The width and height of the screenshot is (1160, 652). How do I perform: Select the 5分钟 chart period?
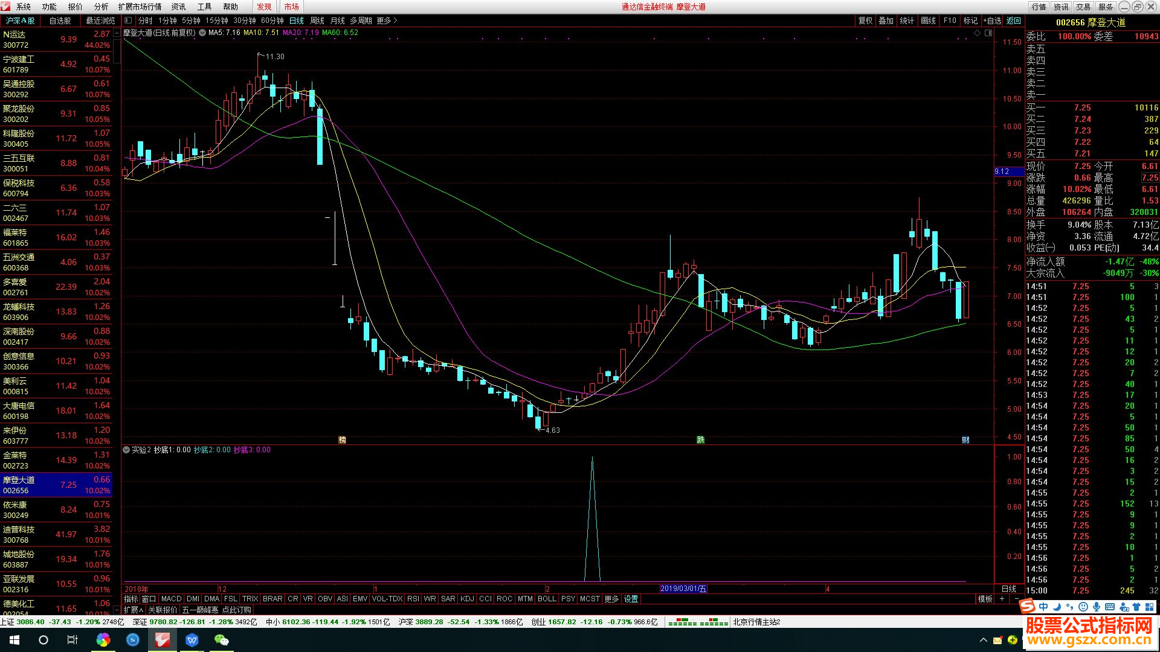click(192, 21)
